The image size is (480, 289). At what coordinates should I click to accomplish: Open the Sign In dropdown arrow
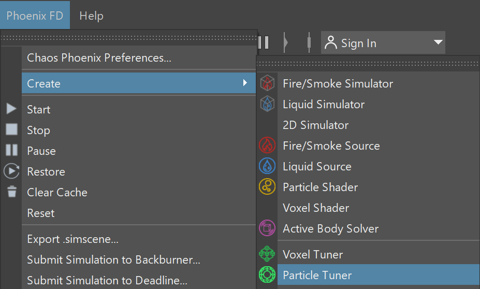tap(439, 42)
